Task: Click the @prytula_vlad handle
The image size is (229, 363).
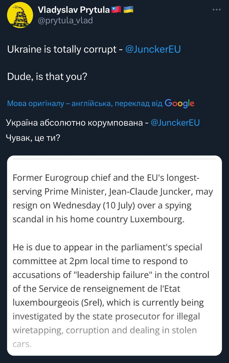Action: [x=65, y=20]
